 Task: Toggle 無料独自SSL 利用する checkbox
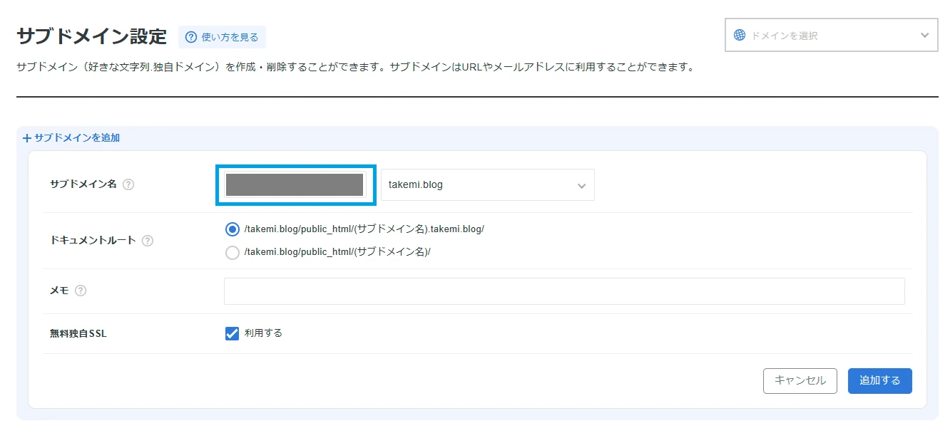[x=232, y=333]
